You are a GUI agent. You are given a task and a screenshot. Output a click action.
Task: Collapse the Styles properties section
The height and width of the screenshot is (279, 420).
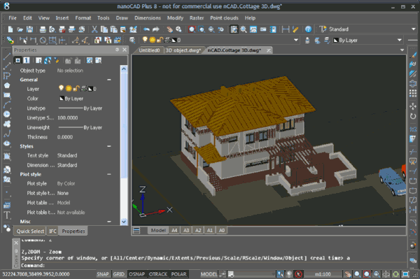point(109,146)
